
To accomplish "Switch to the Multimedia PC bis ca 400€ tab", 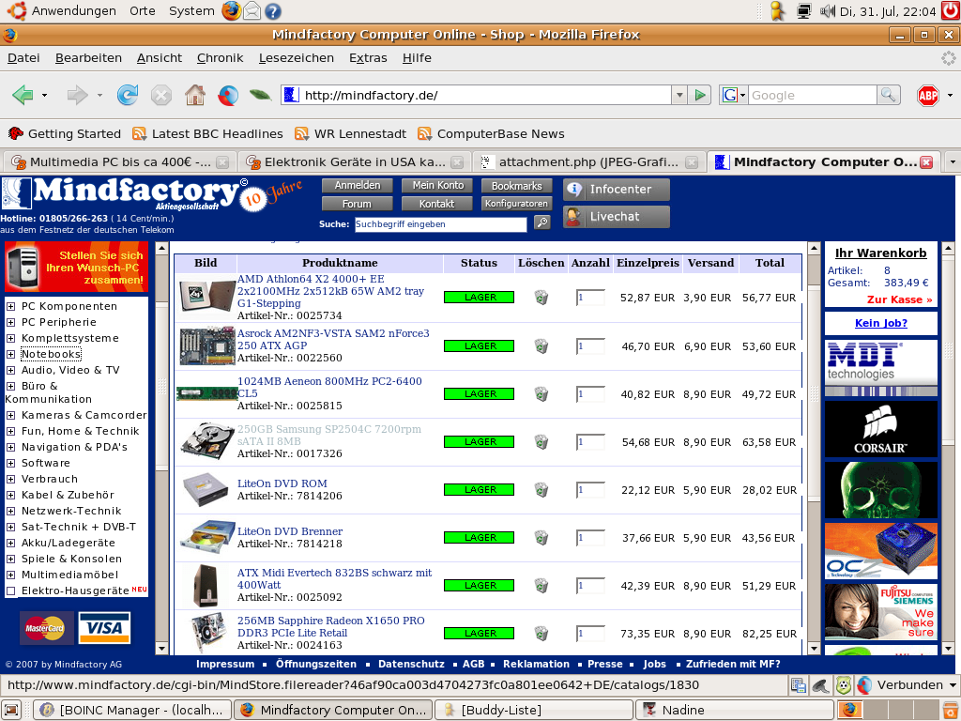I will [119, 161].
